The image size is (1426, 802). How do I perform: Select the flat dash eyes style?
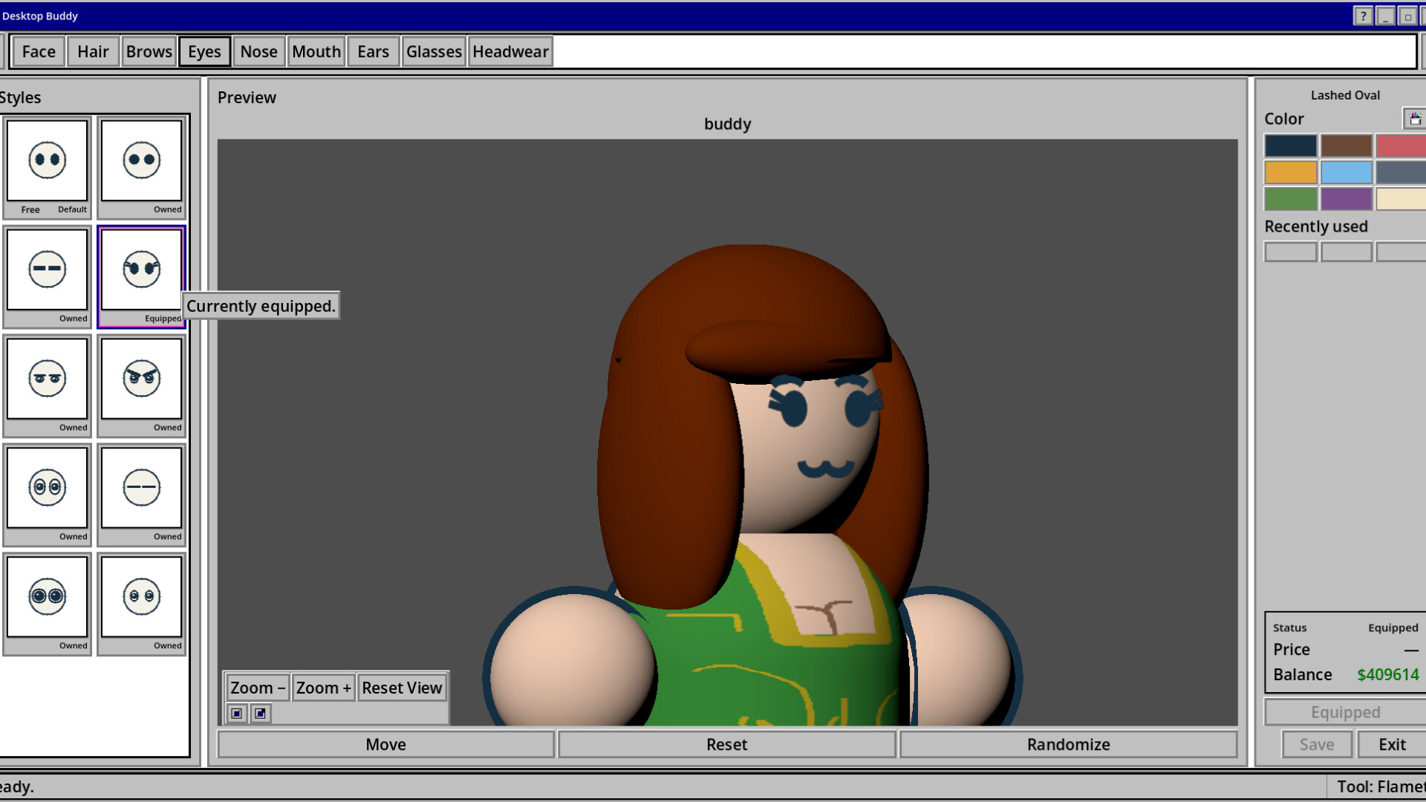48,276
